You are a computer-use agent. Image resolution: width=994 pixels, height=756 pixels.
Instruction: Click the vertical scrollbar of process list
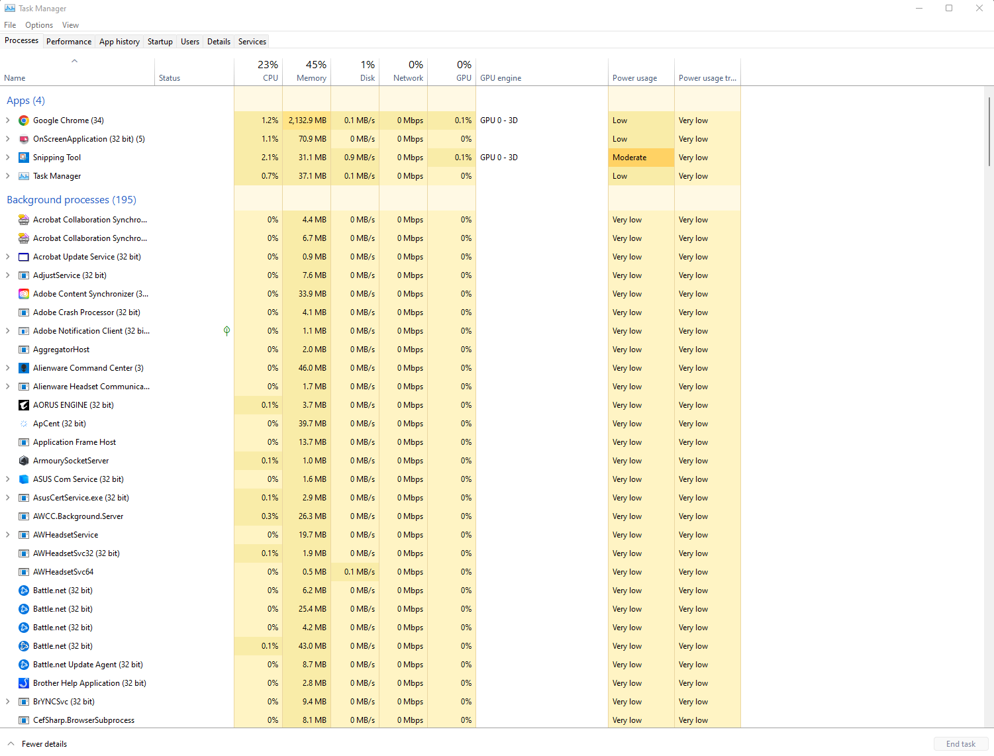click(x=989, y=132)
